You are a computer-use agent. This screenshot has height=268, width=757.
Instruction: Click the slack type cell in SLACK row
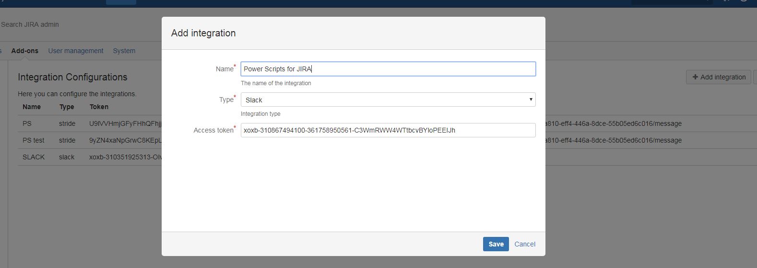(67, 157)
